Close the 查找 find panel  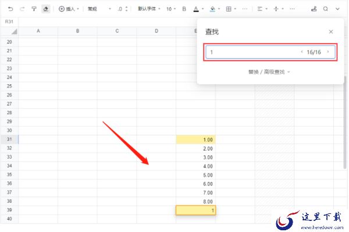[331, 32]
